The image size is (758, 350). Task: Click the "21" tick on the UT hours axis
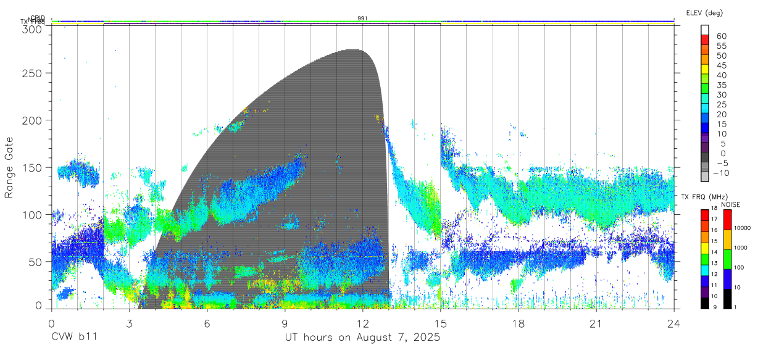tap(596, 323)
